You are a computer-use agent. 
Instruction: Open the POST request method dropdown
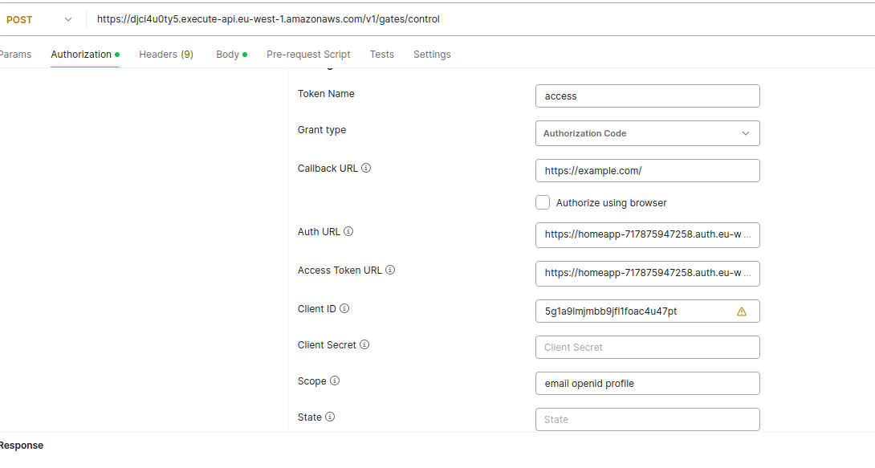pos(39,19)
